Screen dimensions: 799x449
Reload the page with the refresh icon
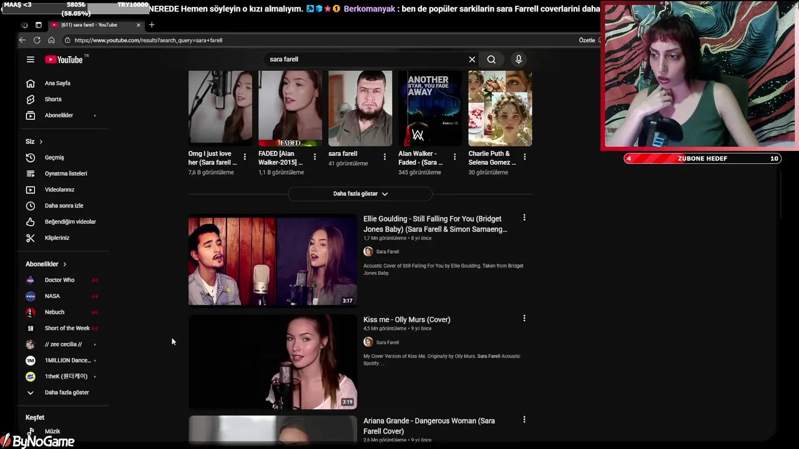[x=37, y=40]
